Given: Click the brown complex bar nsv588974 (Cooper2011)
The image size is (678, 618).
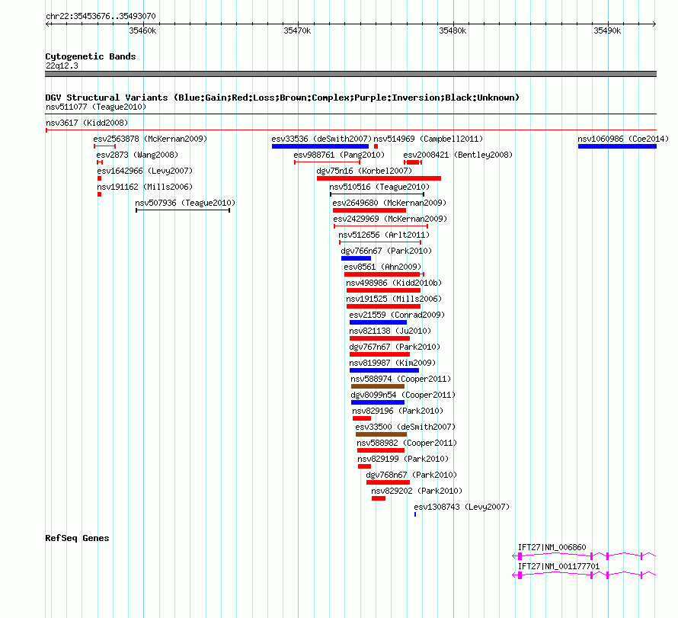Looking at the screenshot, I should click(378, 386).
